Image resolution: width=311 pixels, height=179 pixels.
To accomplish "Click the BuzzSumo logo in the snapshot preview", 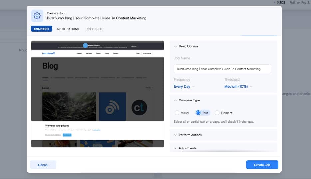I will pyautogui.click(x=49, y=53).
